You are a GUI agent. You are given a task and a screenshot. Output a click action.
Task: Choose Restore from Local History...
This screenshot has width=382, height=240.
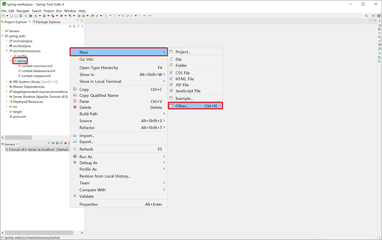click(118, 176)
